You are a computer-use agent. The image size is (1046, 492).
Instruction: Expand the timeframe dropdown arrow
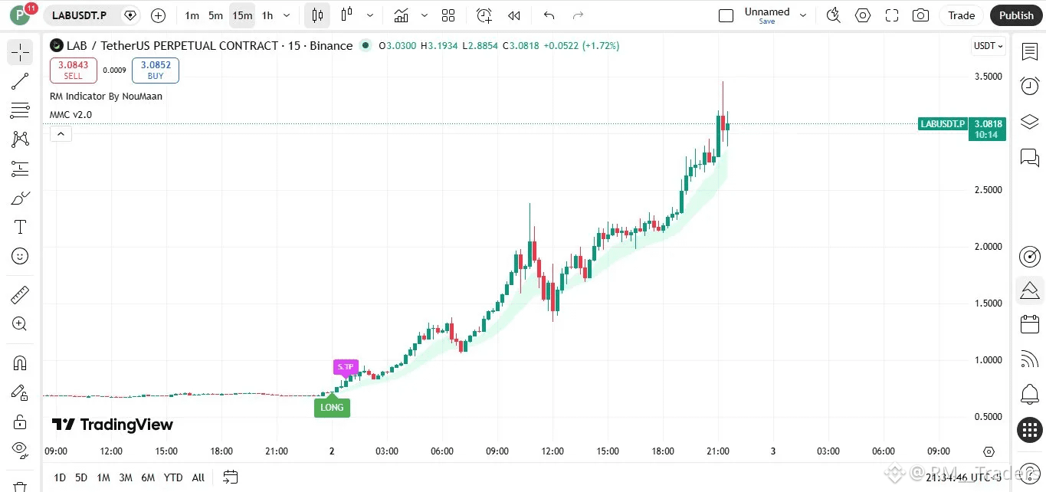pyautogui.click(x=287, y=15)
